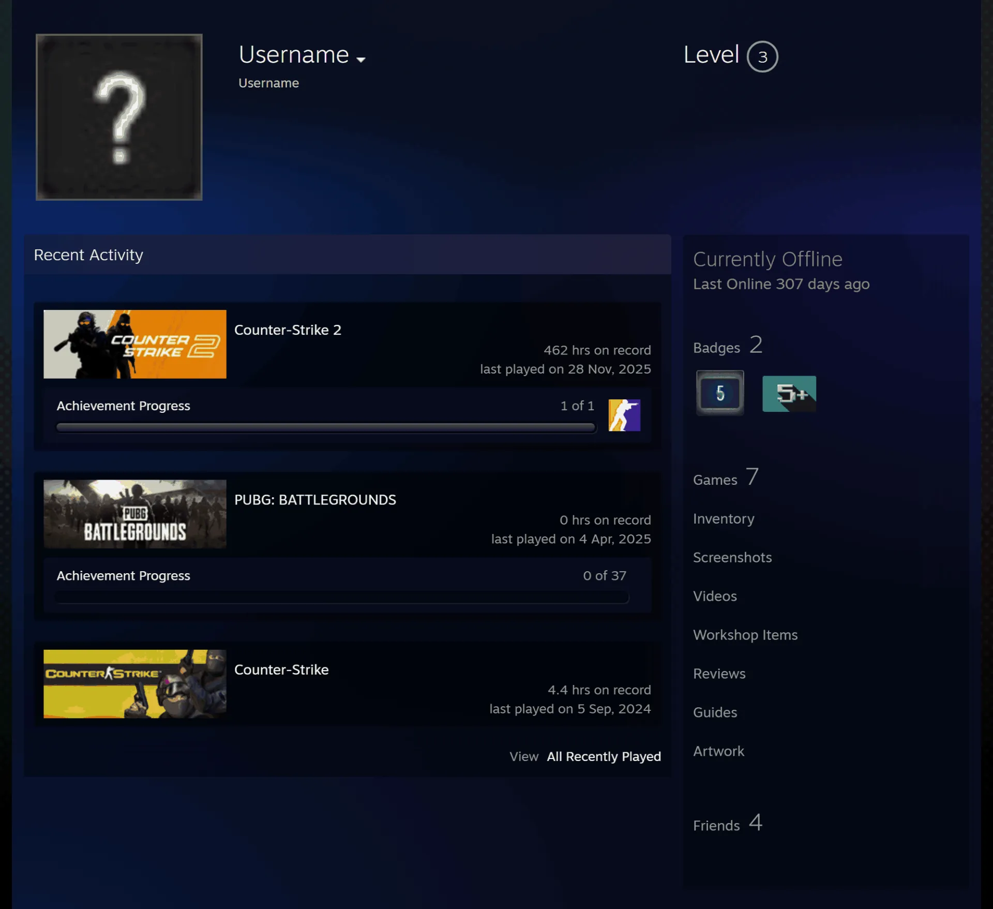Go to Screenshots
This screenshot has width=993, height=909.
pyautogui.click(x=732, y=557)
